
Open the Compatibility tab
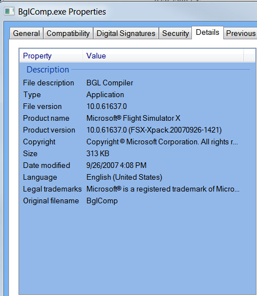[x=68, y=33]
